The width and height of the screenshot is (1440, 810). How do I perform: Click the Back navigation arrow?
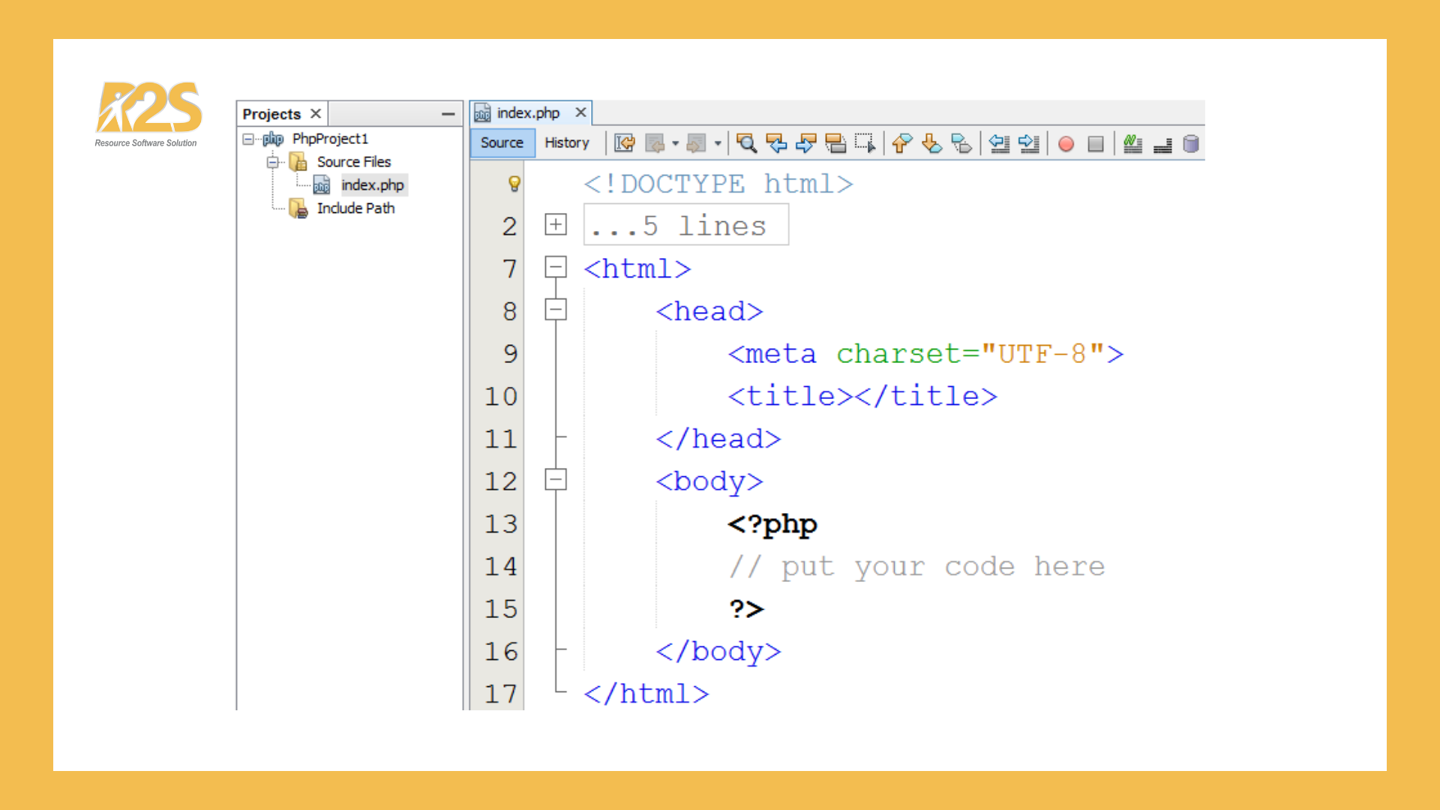click(x=654, y=144)
